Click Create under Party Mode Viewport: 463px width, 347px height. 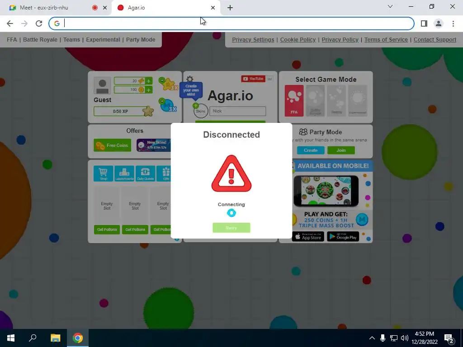[x=311, y=150]
